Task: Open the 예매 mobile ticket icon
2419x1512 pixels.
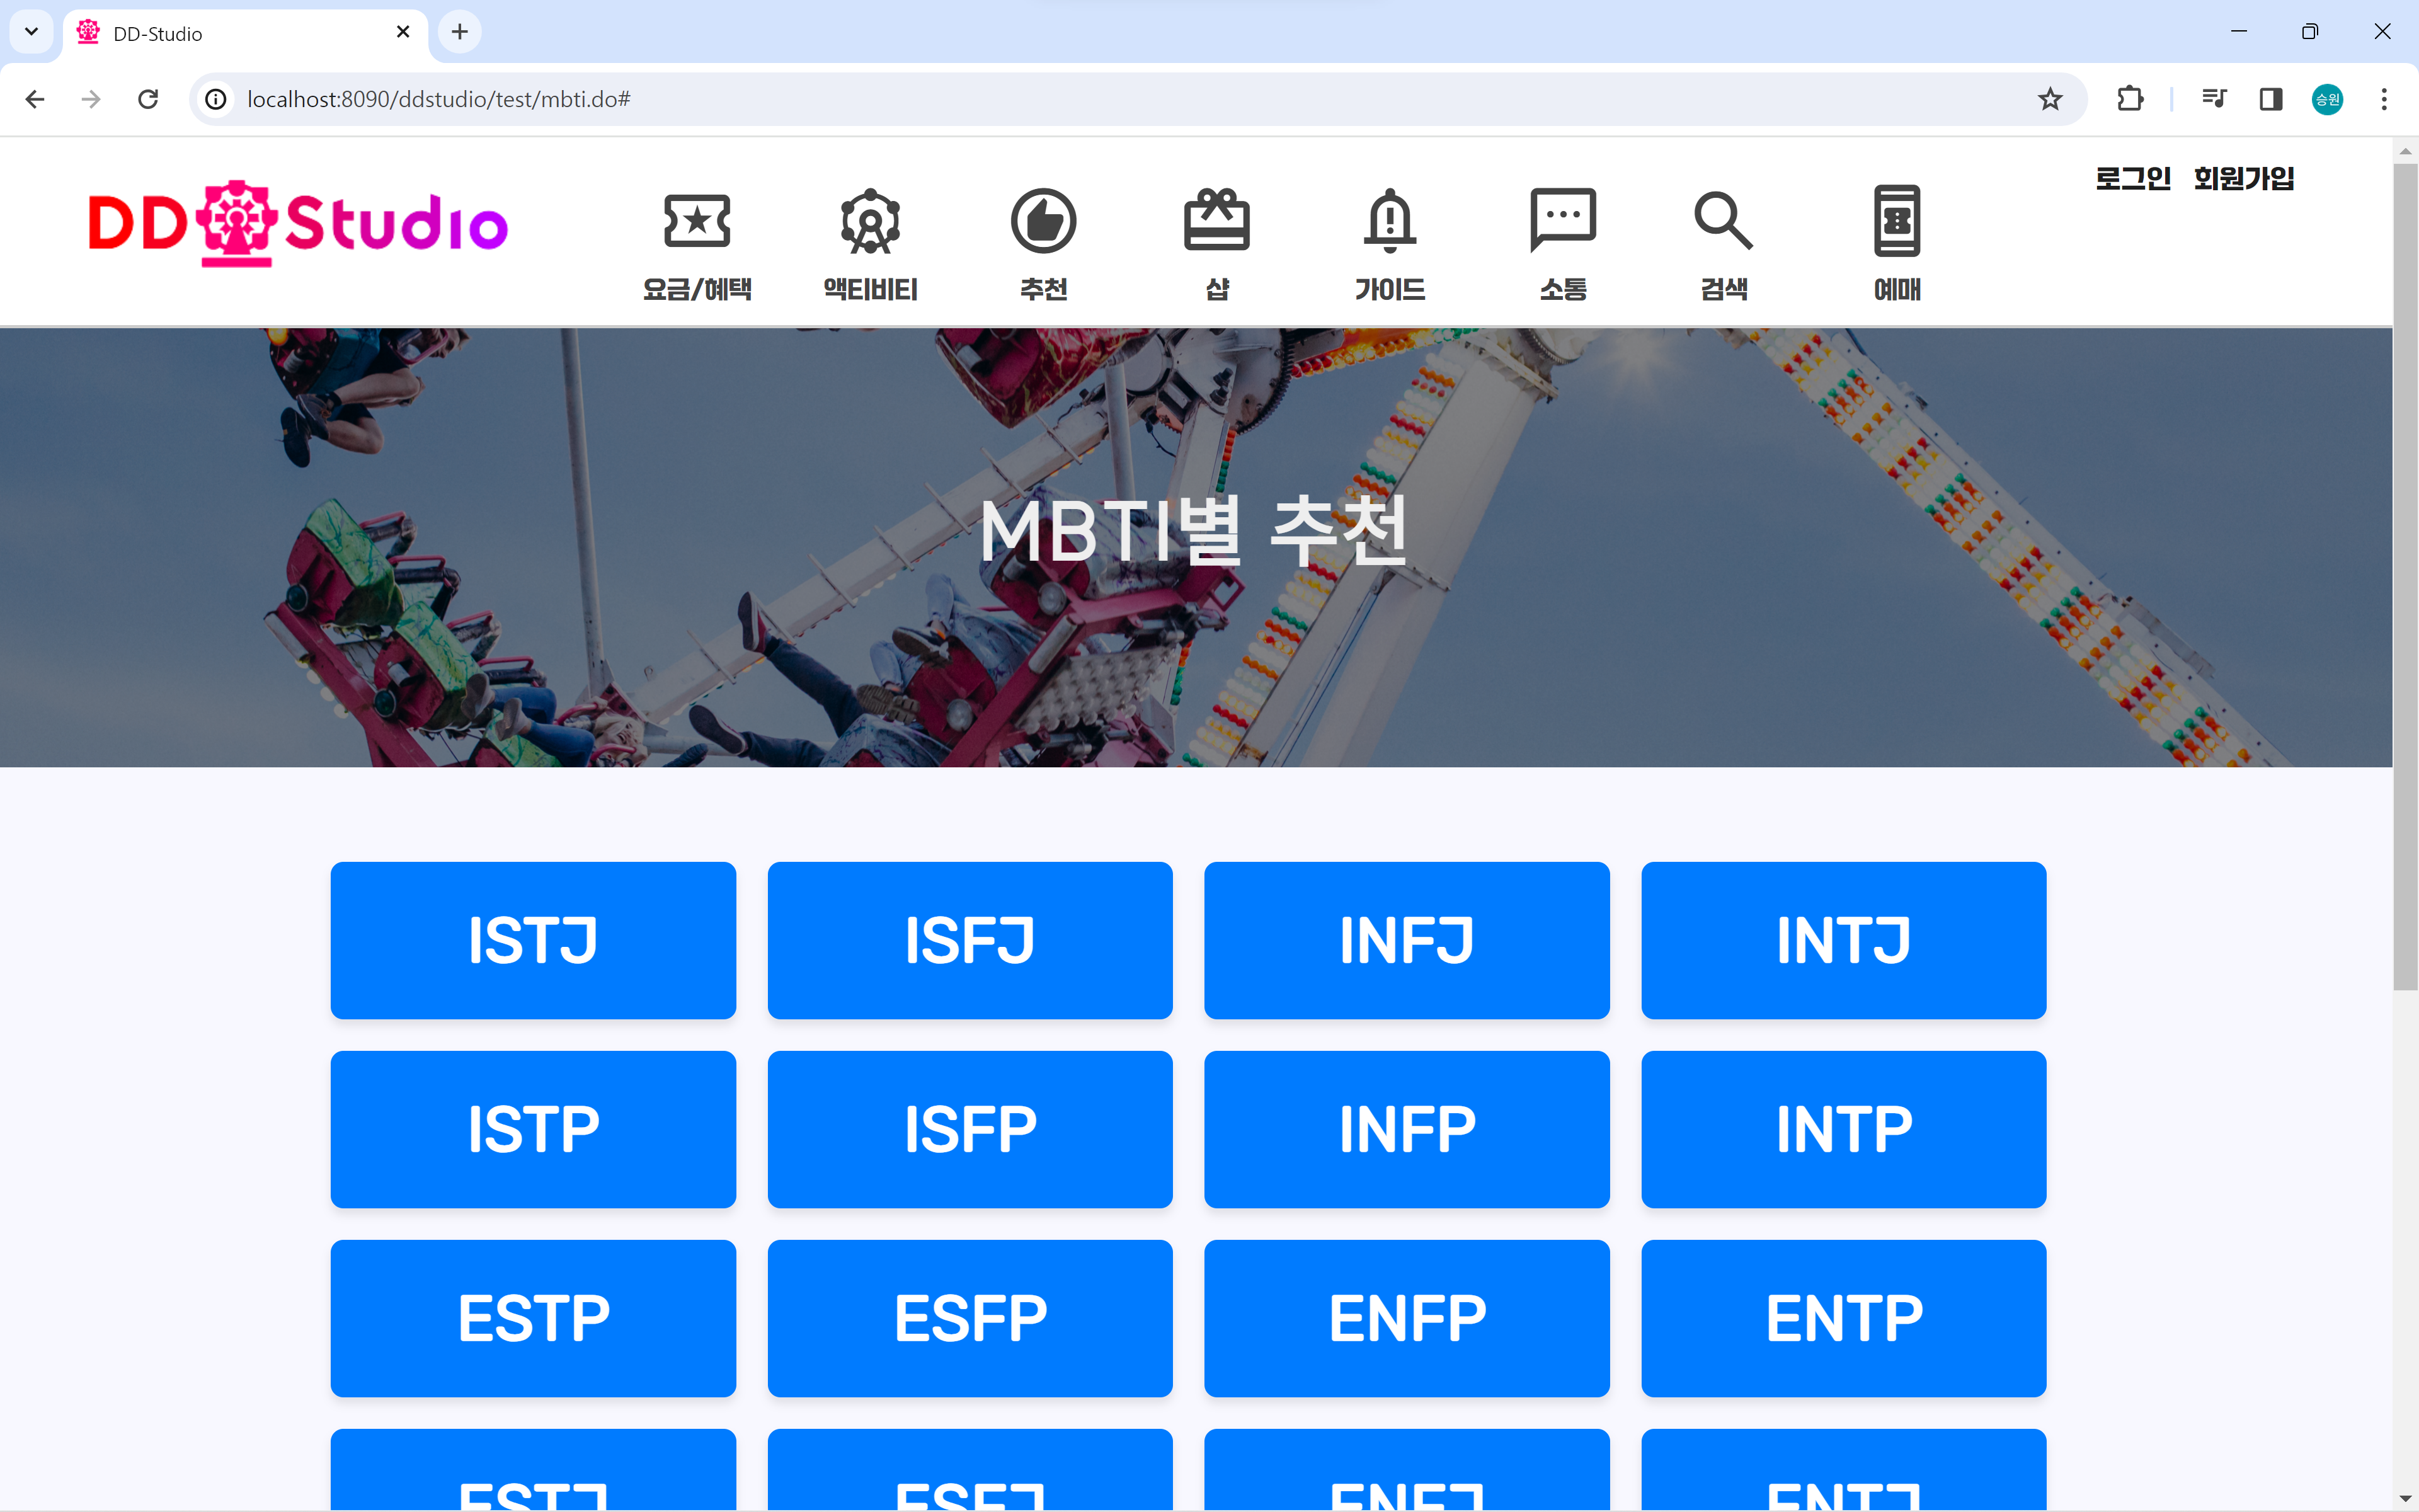Action: pyautogui.click(x=1896, y=221)
